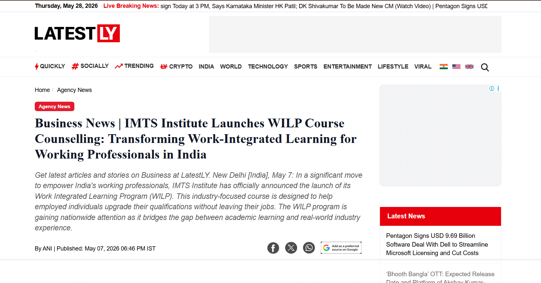Open Lifestyle section
541x283 pixels.
point(393,67)
